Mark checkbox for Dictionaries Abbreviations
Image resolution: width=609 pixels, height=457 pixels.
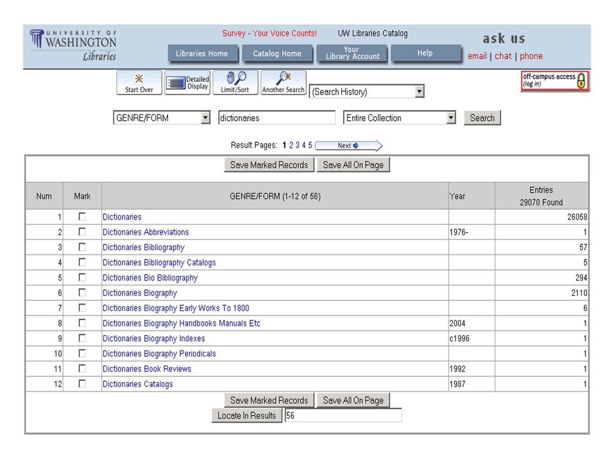pyautogui.click(x=82, y=232)
